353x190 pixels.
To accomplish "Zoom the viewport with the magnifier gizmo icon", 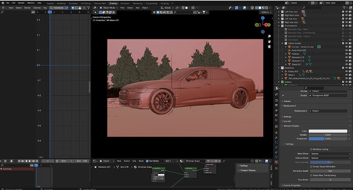I will [x=269, y=36].
